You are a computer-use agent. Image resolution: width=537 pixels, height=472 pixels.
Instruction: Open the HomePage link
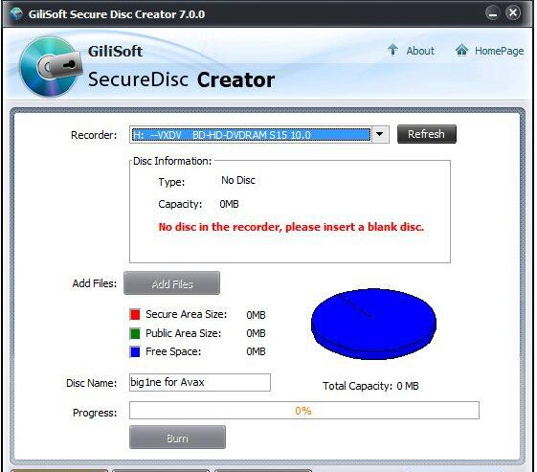tap(499, 51)
